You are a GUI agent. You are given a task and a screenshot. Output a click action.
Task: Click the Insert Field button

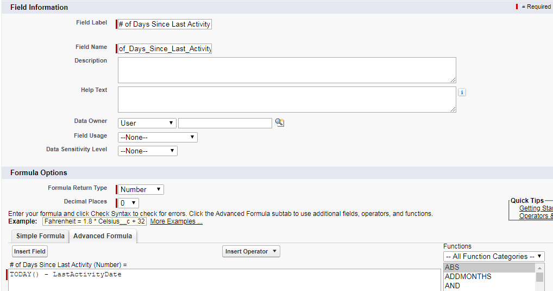coord(30,251)
